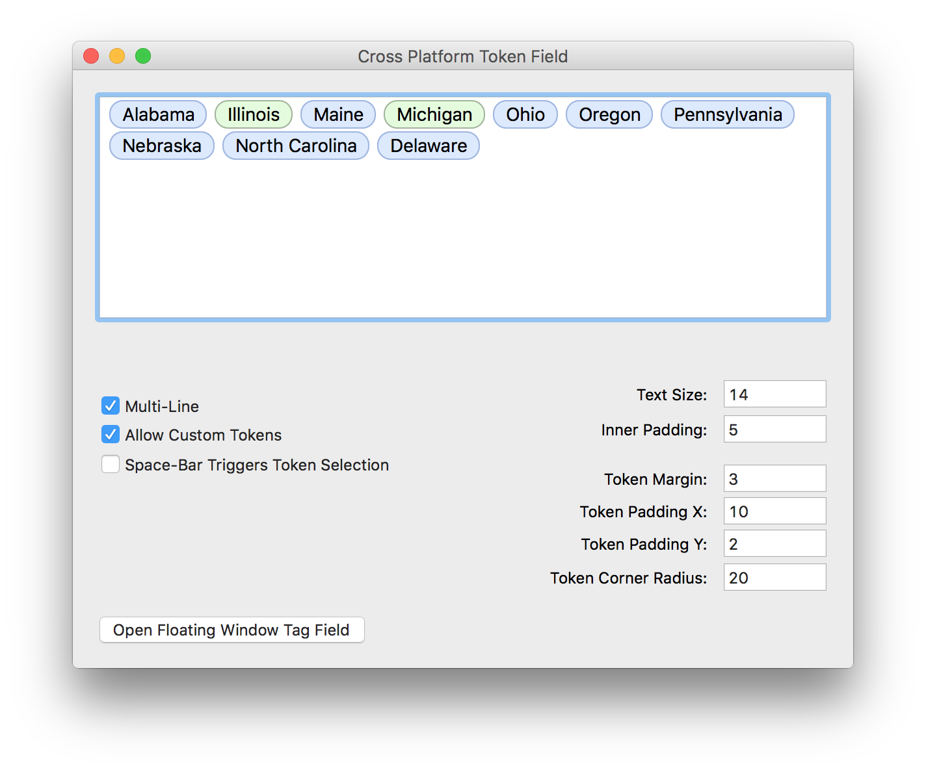
Task: Minimize window using yellow button
Action: (117, 57)
